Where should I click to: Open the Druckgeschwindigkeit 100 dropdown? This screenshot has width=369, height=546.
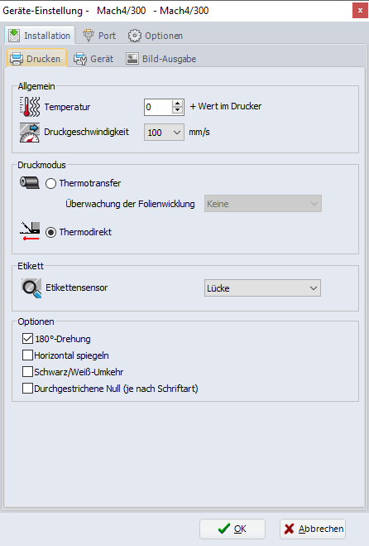point(164,133)
